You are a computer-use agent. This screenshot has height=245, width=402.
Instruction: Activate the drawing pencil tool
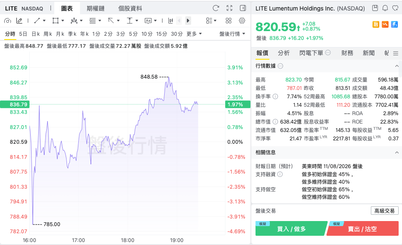point(19,21)
